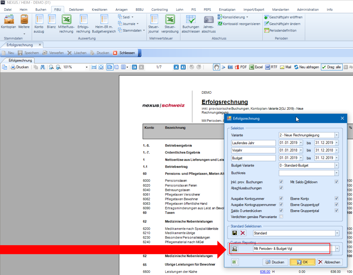Toggle Inkl. prov. Buchungen checkbox
Image resolution: width=353 pixels, height=275 pixels.
[x=281, y=182]
